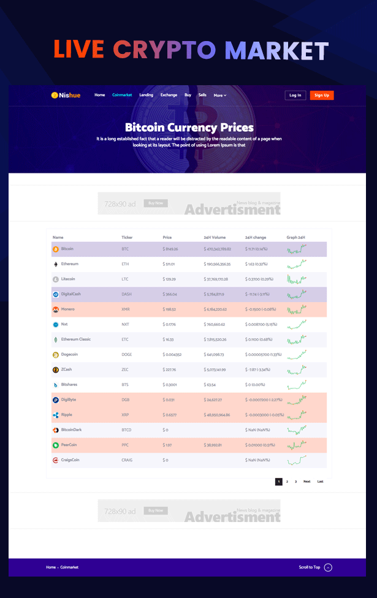Click the Ethereum diamond icon
This screenshot has height=598, width=377.
(x=55, y=264)
